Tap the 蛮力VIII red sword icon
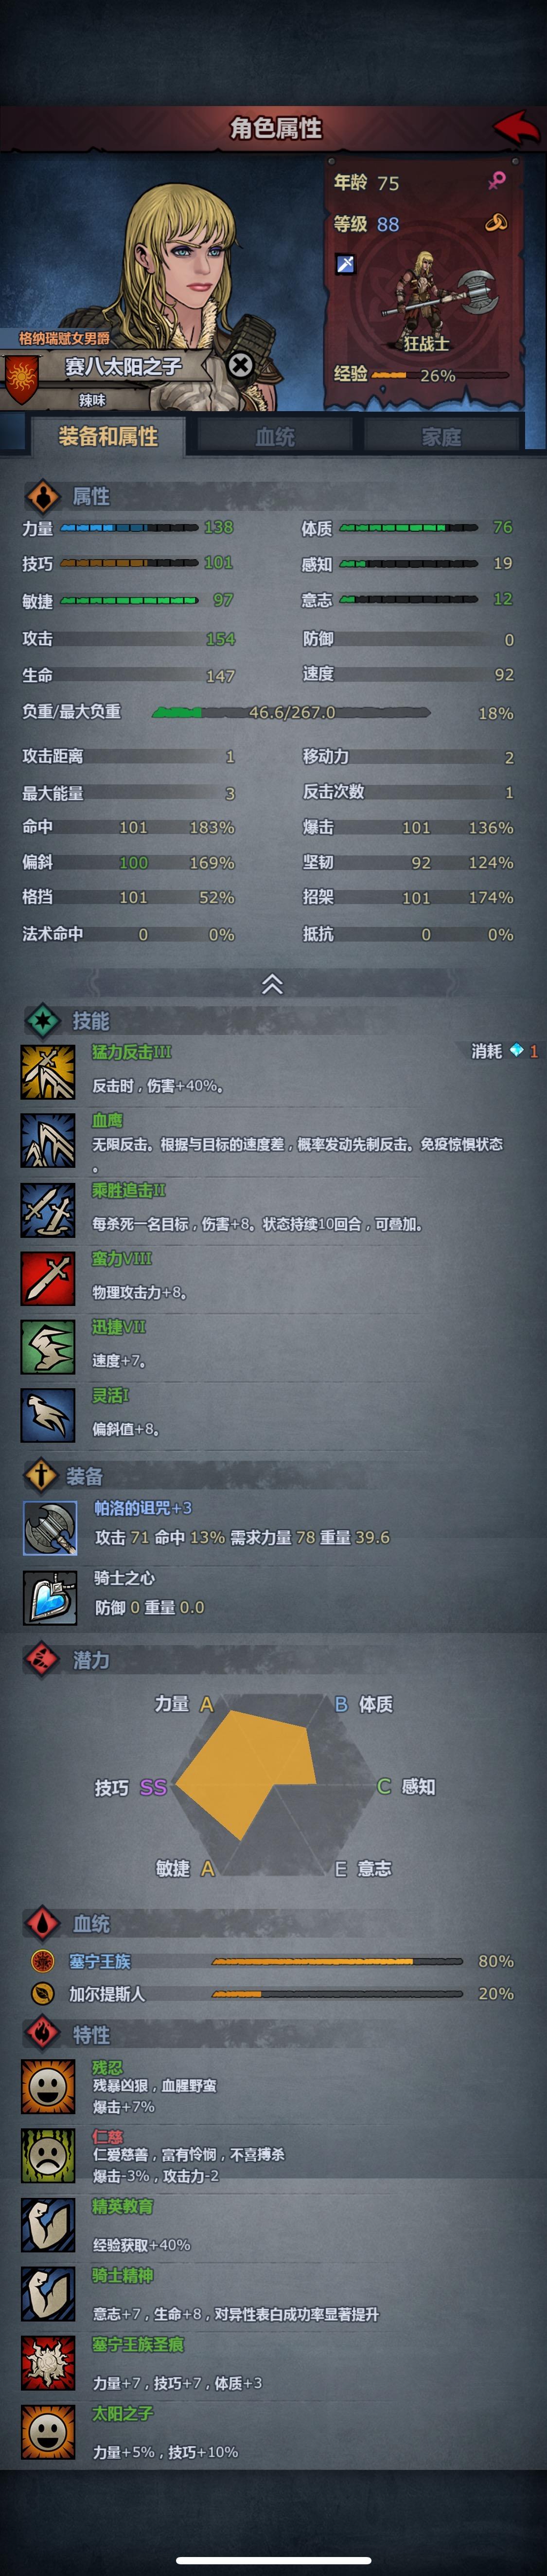547x2576 pixels. tap(48, 1278)
